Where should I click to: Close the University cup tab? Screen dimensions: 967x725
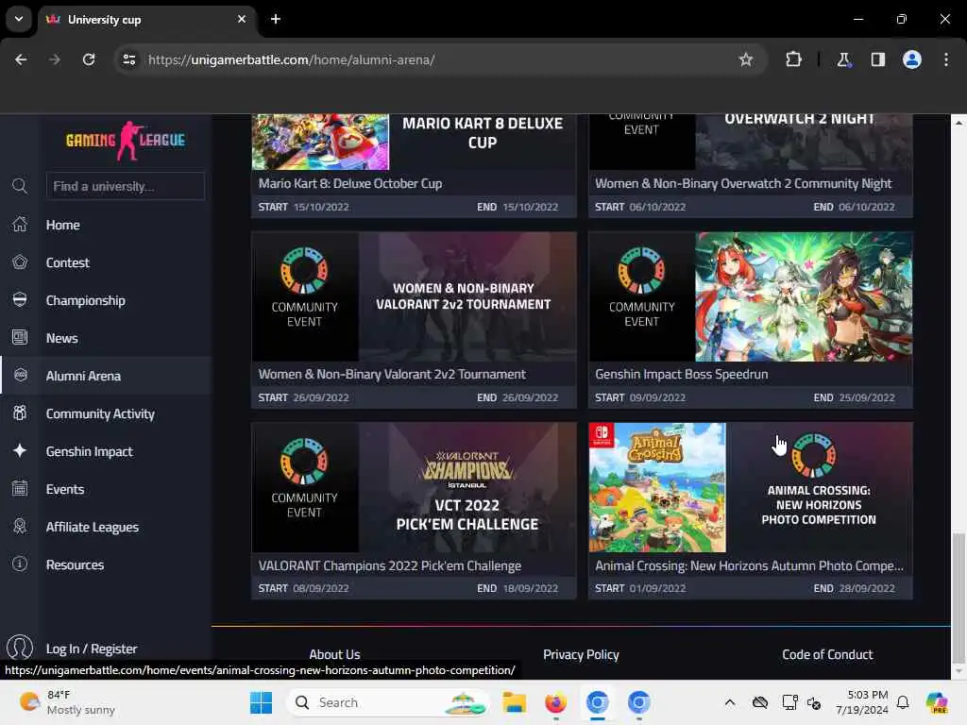[x=242, y=19]
